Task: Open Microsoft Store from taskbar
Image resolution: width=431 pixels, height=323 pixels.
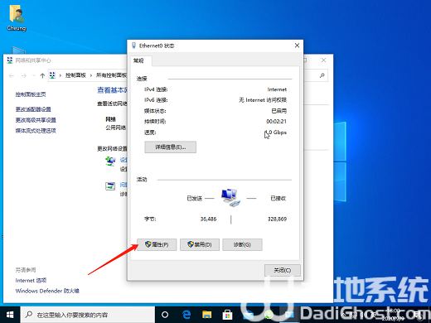Action: (x=227, y=315)
